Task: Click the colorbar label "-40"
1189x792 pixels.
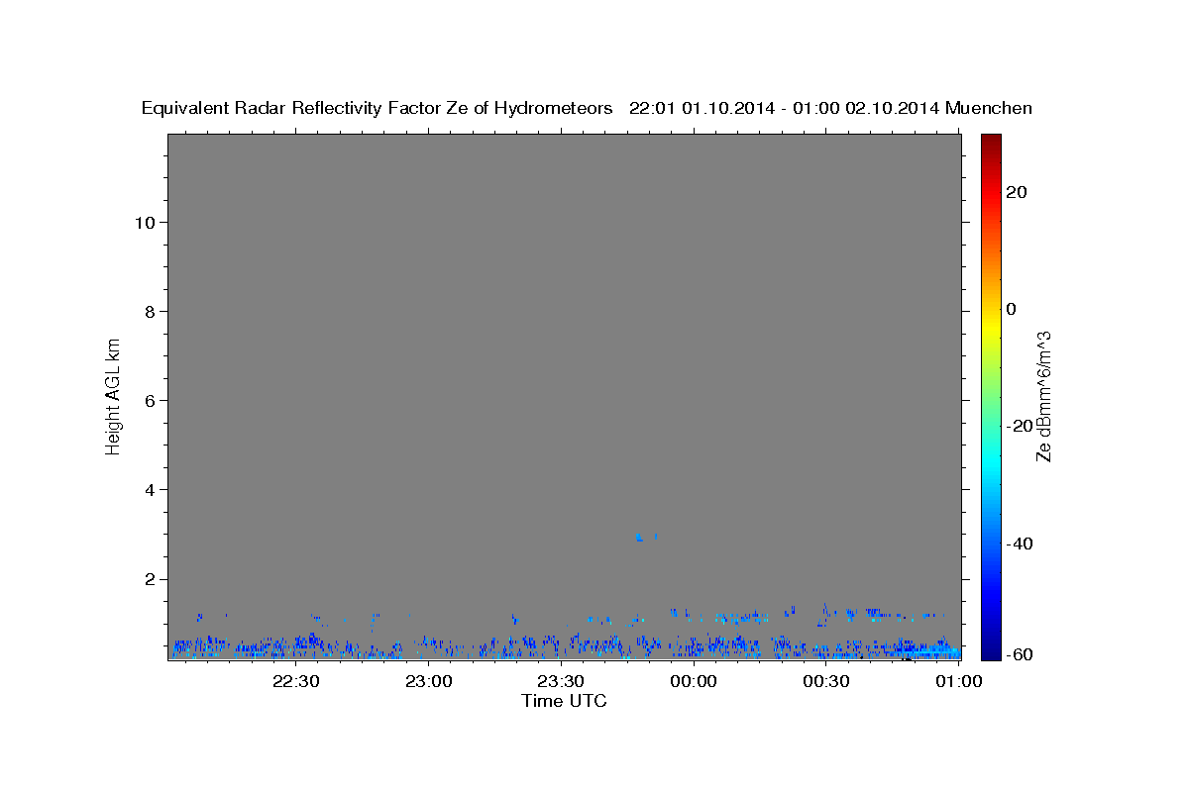Action: coord(1019,543)
